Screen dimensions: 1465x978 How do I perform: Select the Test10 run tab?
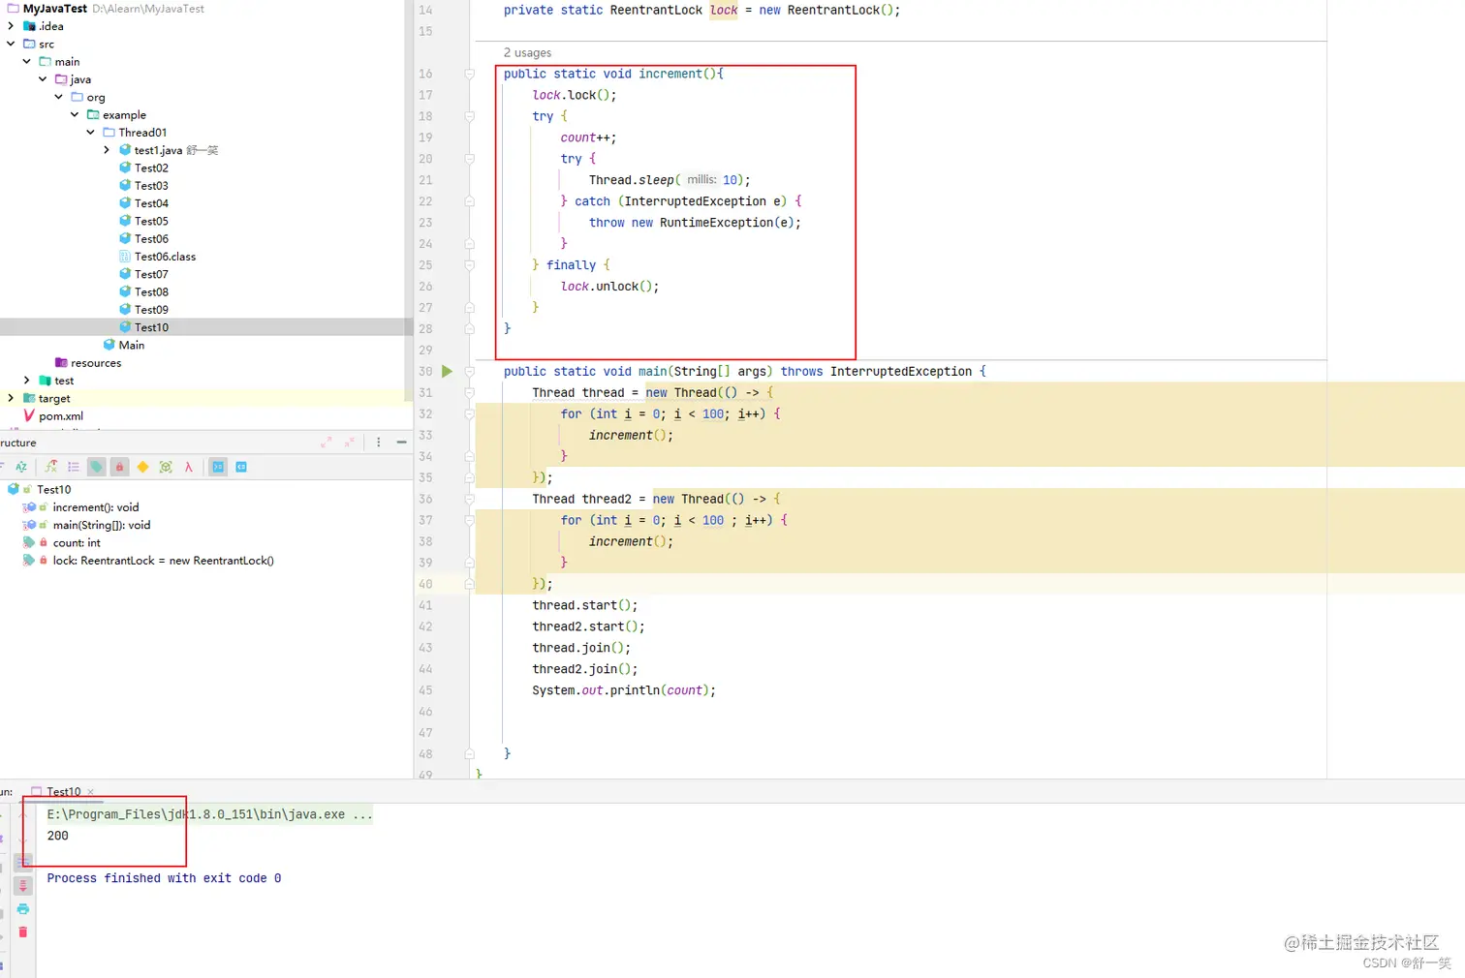coord(63,792)
